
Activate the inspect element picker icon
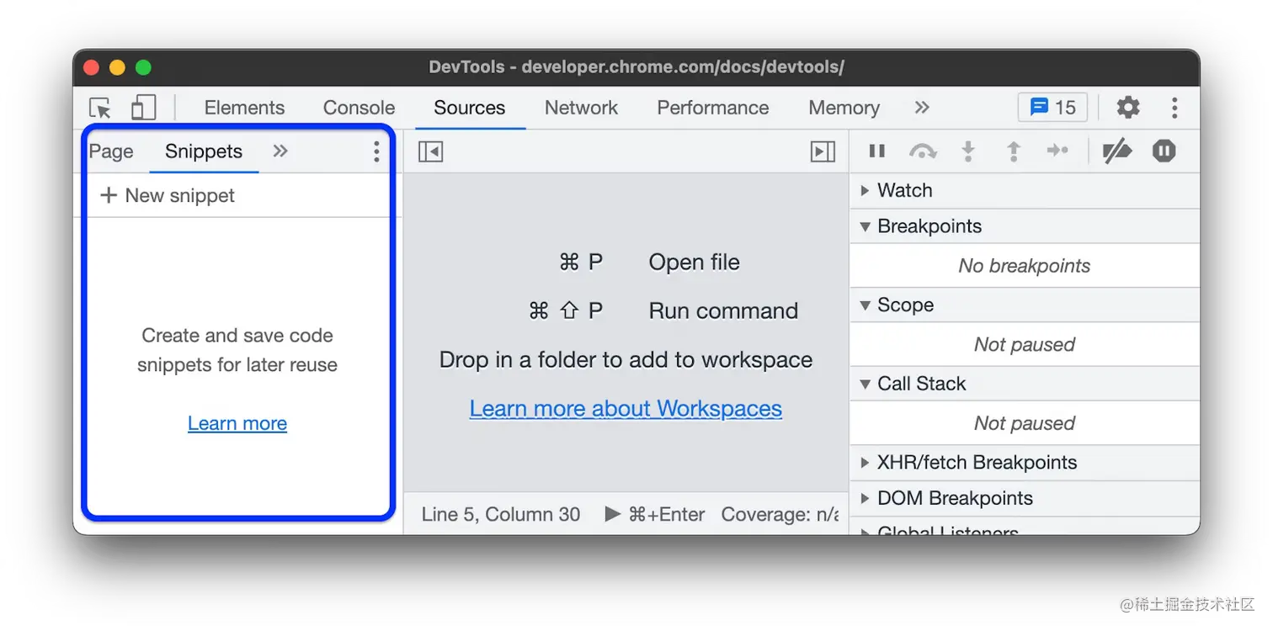[x=100, y=108]
